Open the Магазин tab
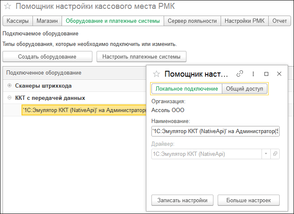The height and width of the screenshot is (214, 294). click(47, 21)
